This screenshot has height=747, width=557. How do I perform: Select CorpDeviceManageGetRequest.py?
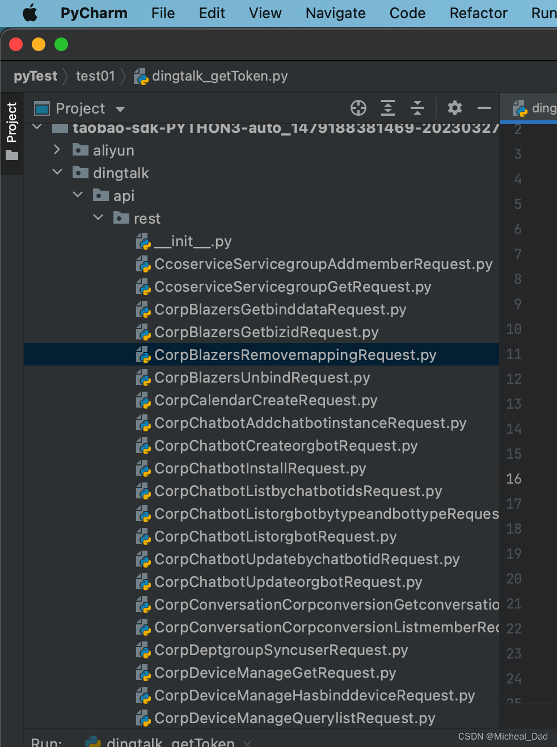(275, 673)
